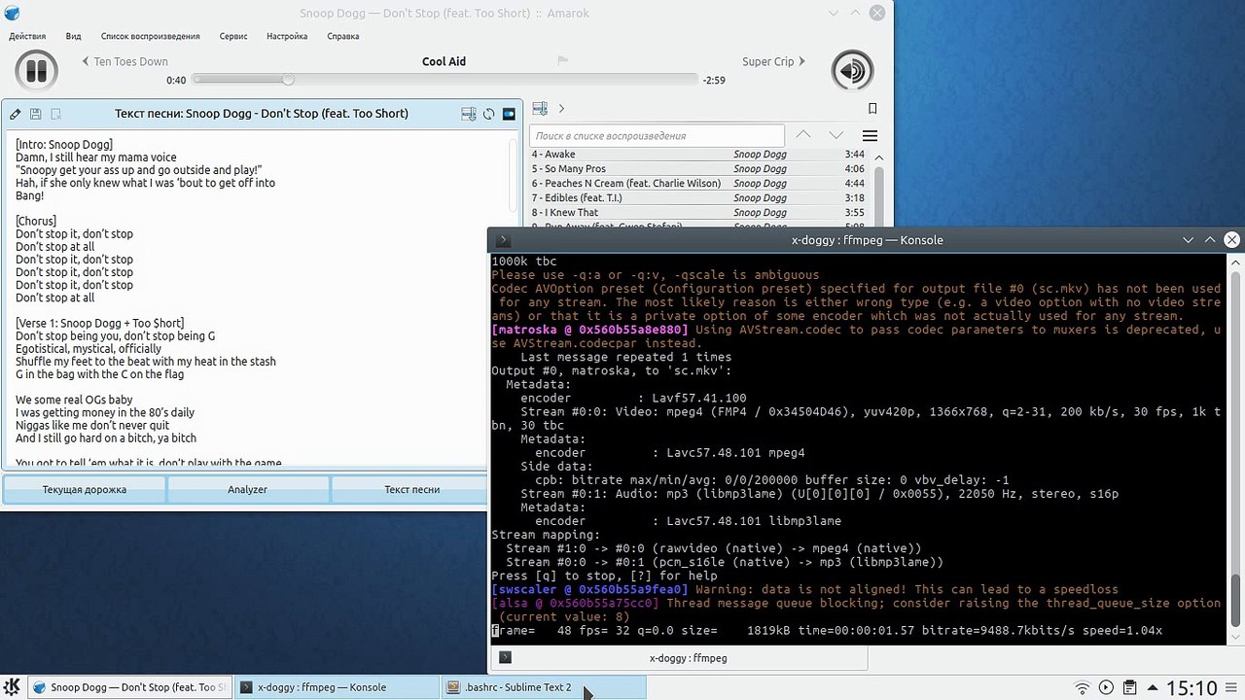The width and height of the screenshot is (1245, 700).
Task: Select track 7 - Edibles (feat. T.I.)
Action: pyautogui.click(x=697, y=198)
